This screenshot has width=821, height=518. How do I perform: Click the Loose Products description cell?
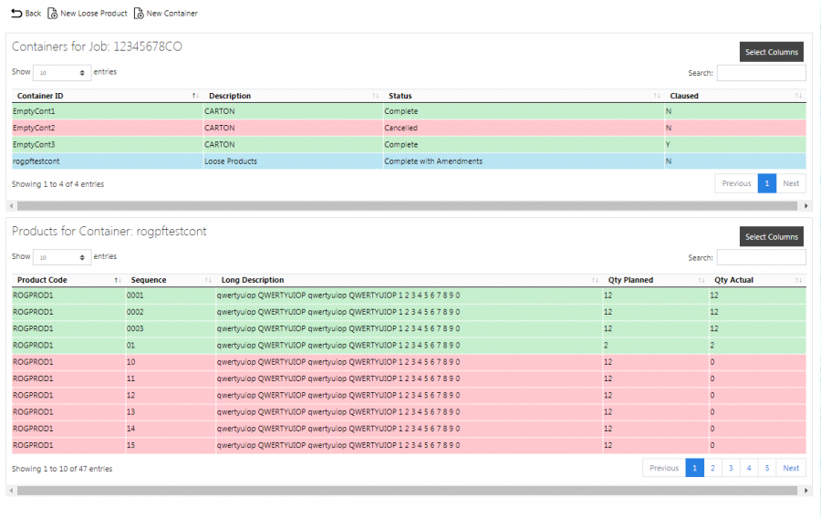click(x=293, y=161)
